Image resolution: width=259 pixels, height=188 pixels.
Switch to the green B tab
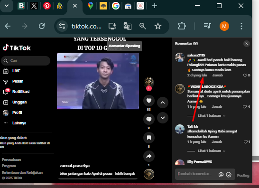point(21,6)
